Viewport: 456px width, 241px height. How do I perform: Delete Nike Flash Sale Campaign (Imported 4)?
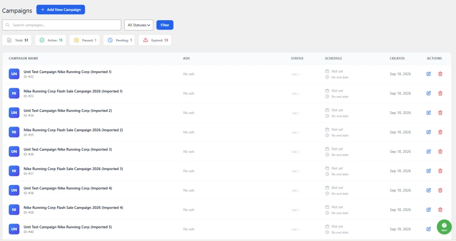tap(440, 209)
